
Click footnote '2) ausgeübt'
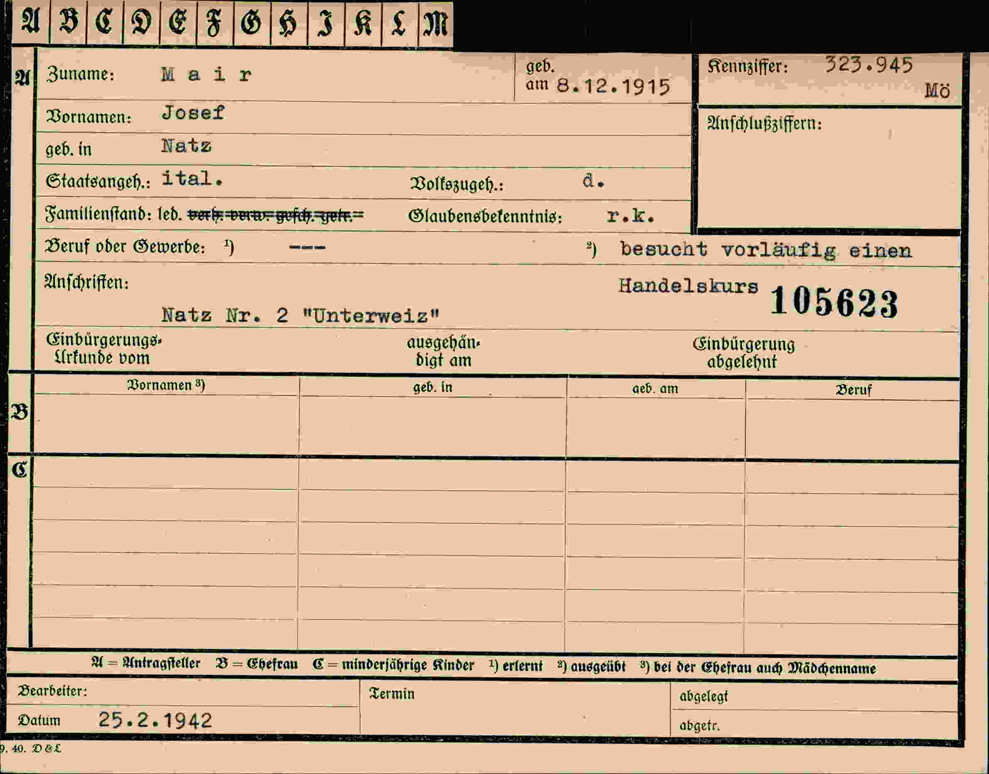(591, 667)
